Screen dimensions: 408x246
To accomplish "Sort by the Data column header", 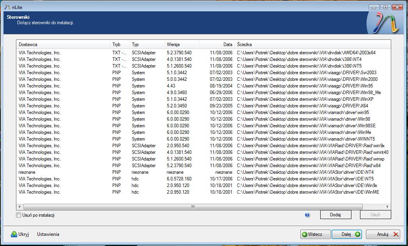I will click(x=217, y=44).
